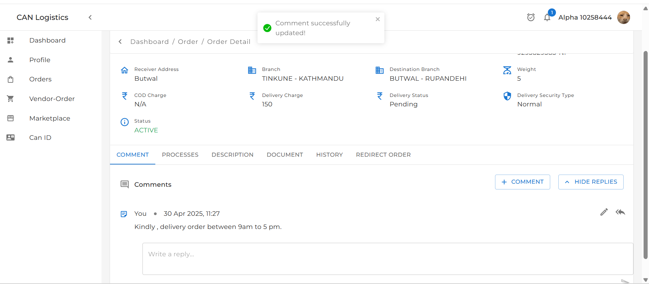Add a new comment with + COMMENT
This screenshot has width=649, height=284.
click(522, 182)
